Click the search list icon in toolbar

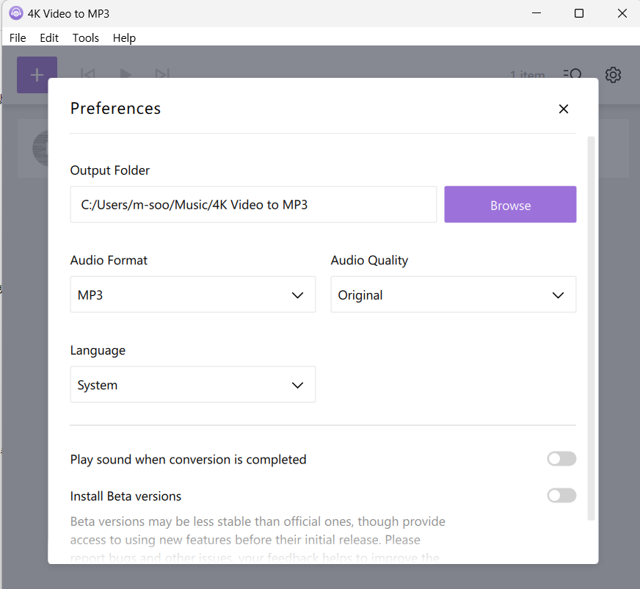tap(572, 74)
